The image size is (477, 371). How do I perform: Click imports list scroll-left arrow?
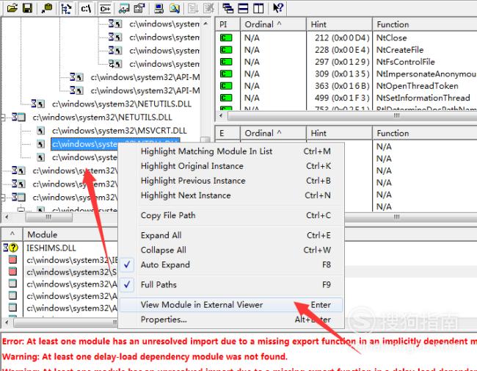(x=221, y=116)
